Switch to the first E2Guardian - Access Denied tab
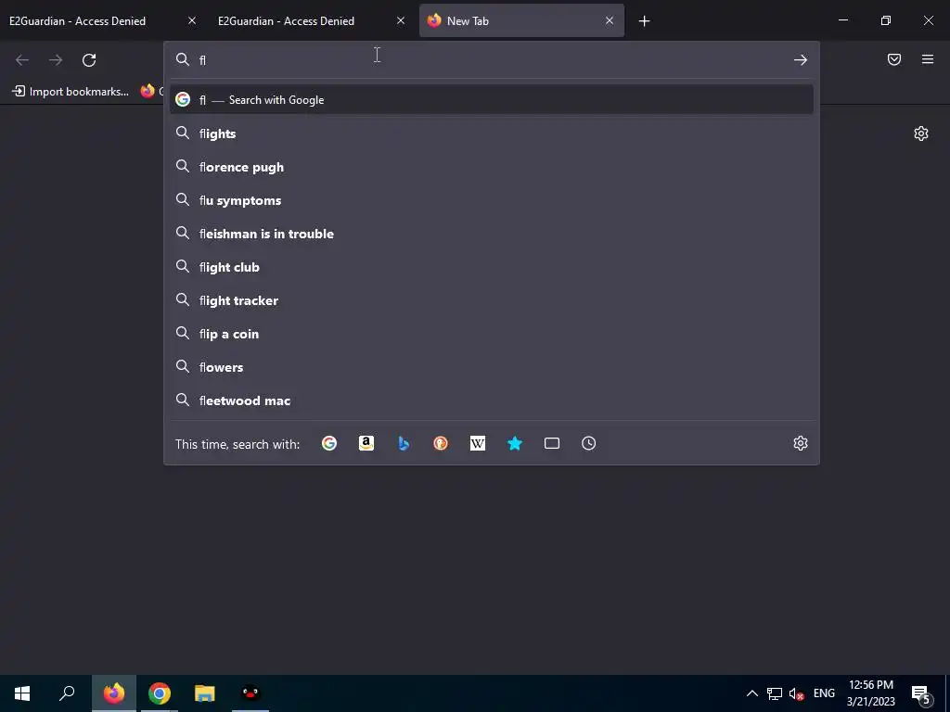The width and height of the screenshot is (950, 712). (x=103, y=20)
